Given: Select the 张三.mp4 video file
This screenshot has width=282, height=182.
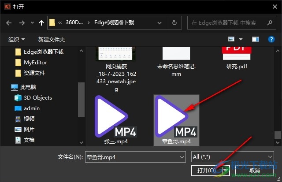Looking at the screenshot, I should coord(116,120).
